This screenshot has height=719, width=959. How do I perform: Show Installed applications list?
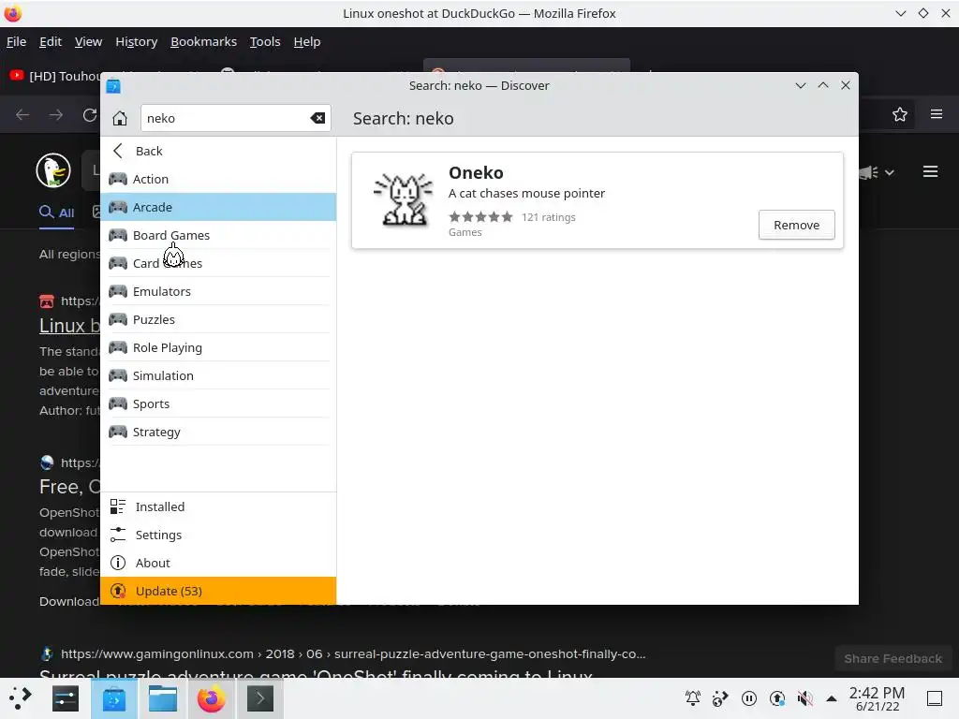(x=218, y=506)
